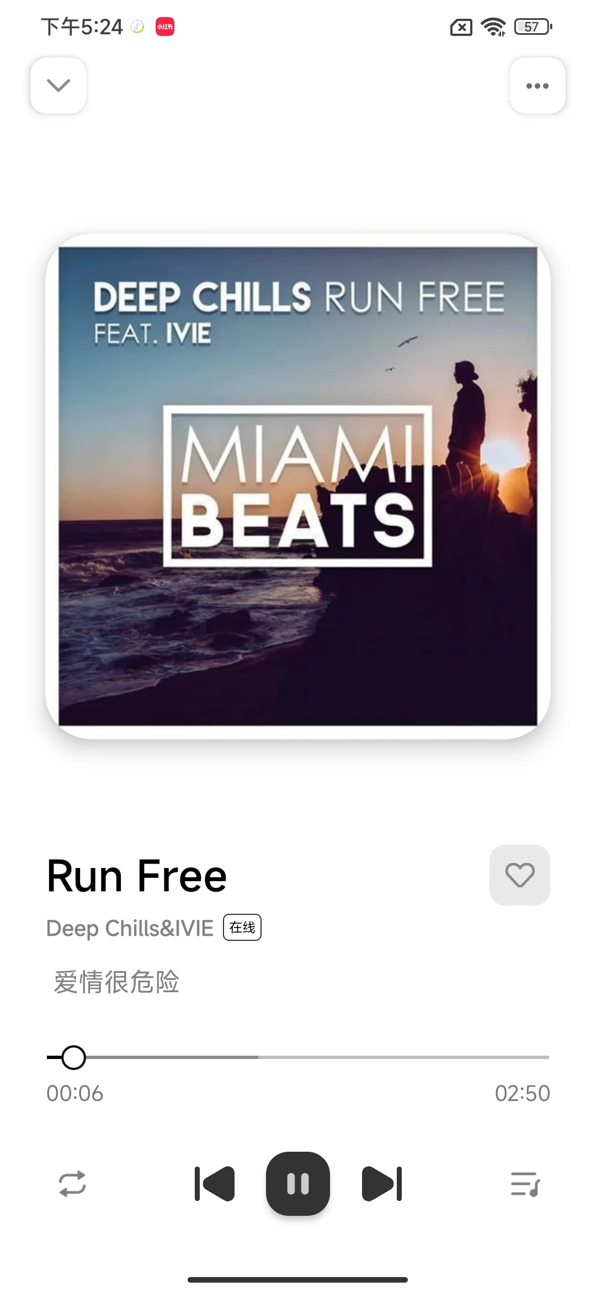Click the playback progress slider knob

(73, 1057)
